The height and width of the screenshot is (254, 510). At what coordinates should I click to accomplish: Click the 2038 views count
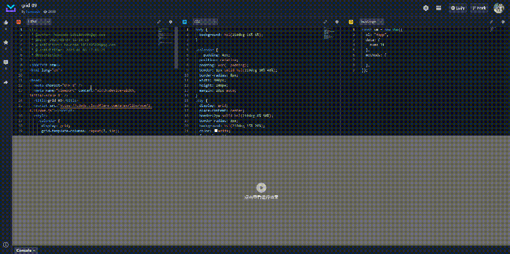click(50, 11)
